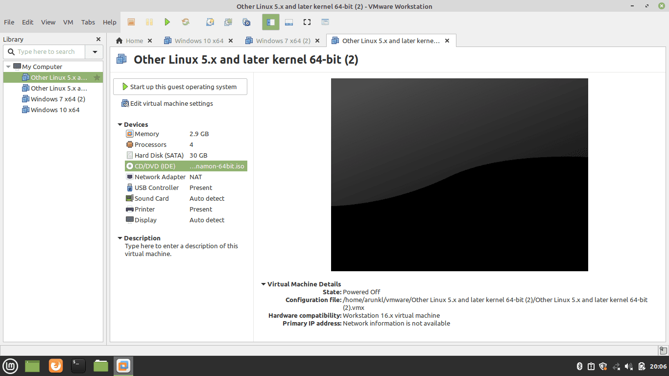Open the Help menu
This screenshot has width=669, height=376.
tap(110, 22)
